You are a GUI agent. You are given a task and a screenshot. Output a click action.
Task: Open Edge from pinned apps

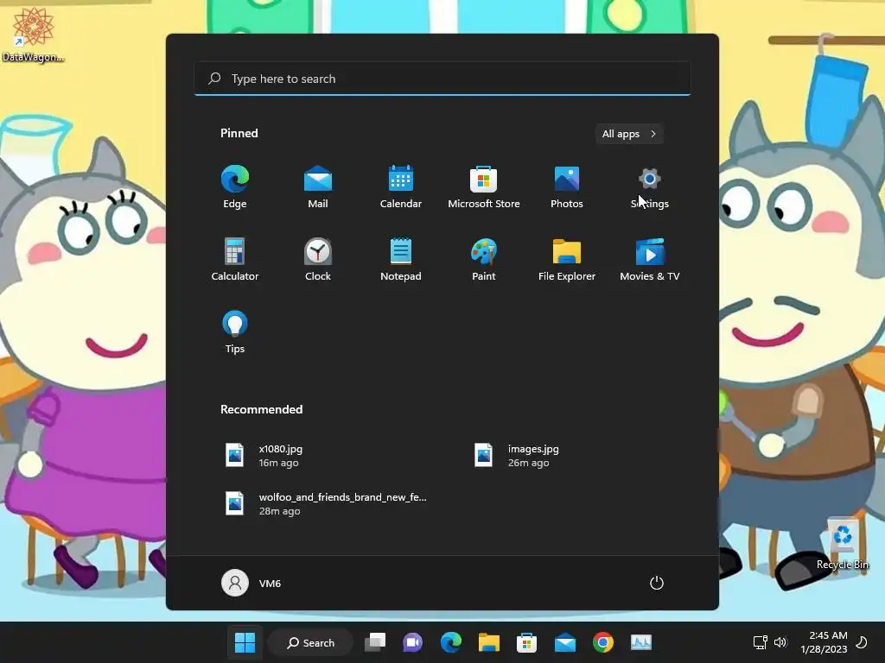235,187
